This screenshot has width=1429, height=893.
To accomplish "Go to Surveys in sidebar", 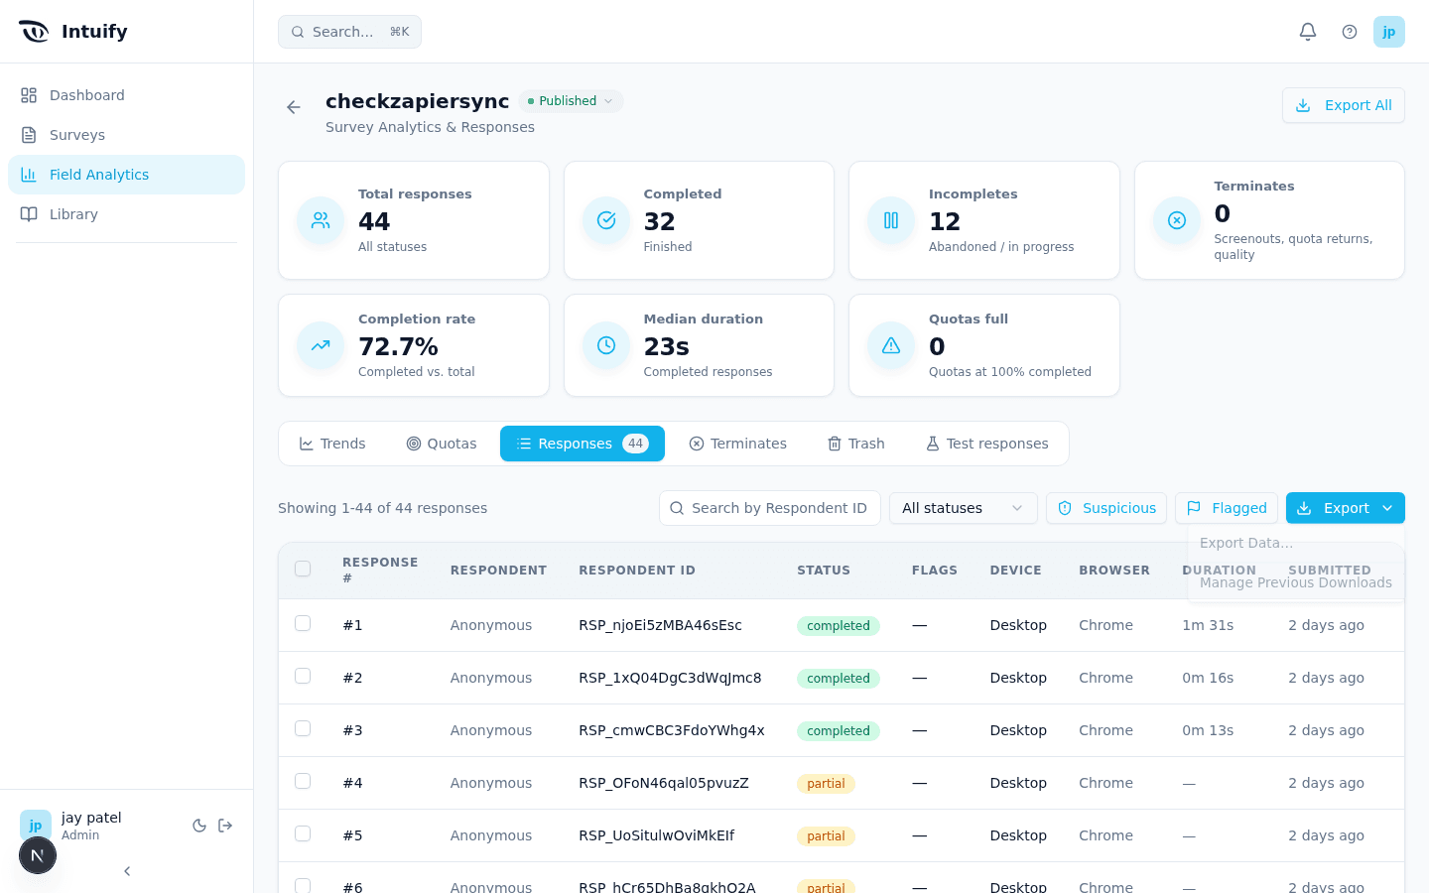I will [126, 135].
